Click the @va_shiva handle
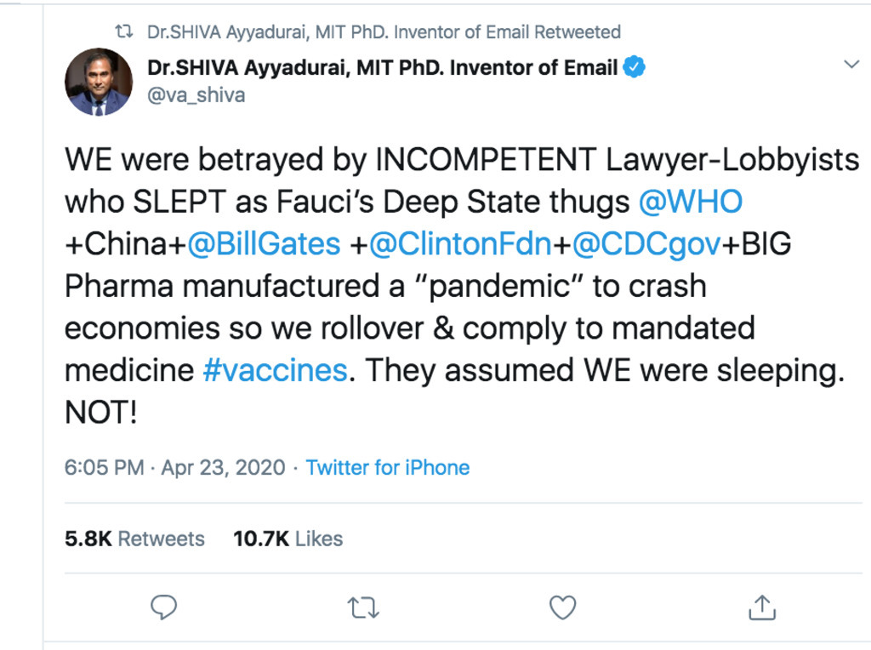 click(x=196, y=94)
